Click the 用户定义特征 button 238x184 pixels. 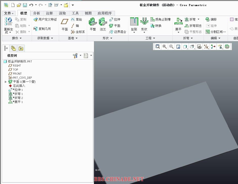(x=45, y=19)
